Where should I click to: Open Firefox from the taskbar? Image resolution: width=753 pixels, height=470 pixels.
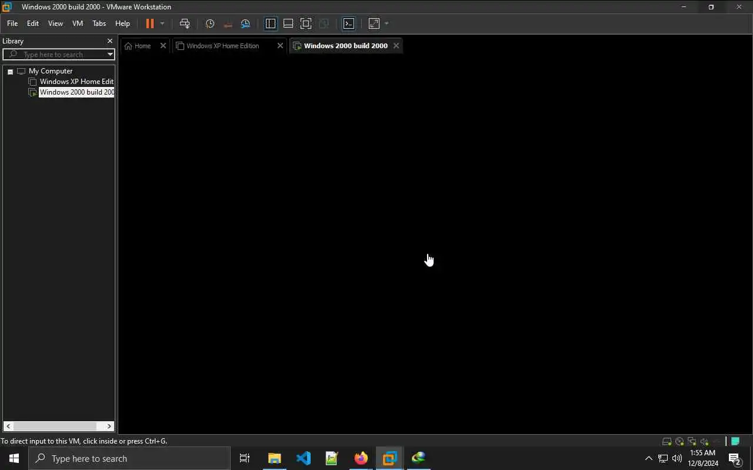pos(361,458)
